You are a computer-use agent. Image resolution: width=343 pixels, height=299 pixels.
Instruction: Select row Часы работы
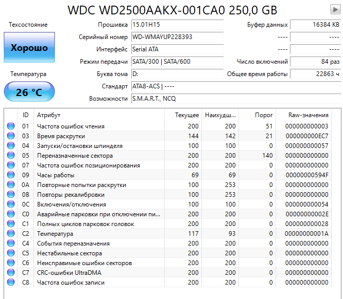tap(167, 175)
